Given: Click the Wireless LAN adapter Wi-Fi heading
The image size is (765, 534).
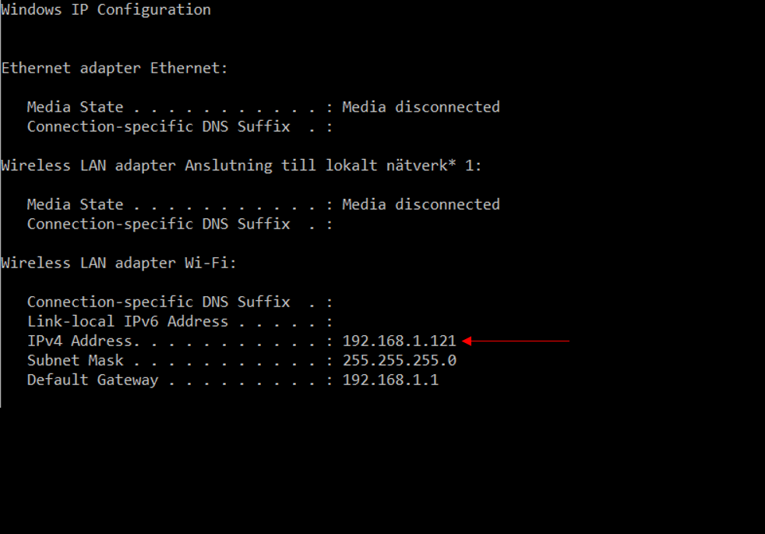Looking at the screenshot, I should (x=118, y=263).
